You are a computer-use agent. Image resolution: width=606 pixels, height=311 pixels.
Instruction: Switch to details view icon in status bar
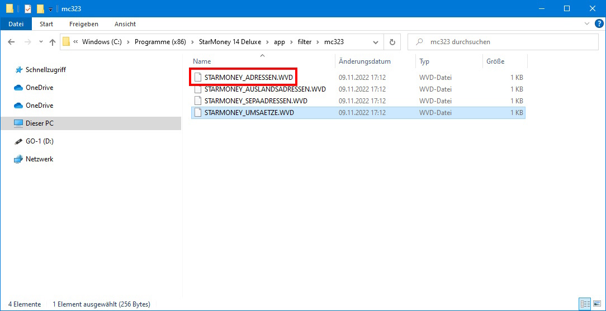coord(585,304)
